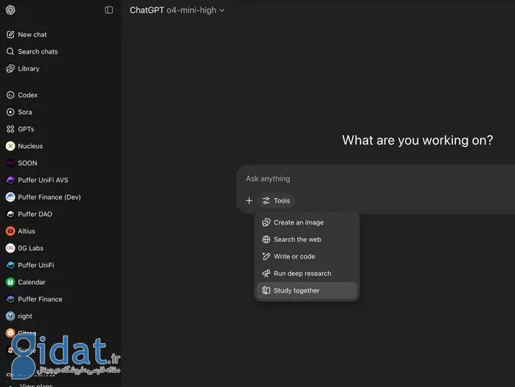Open the ChatGPT o4-mini-high model dropdown

[177, 10]
